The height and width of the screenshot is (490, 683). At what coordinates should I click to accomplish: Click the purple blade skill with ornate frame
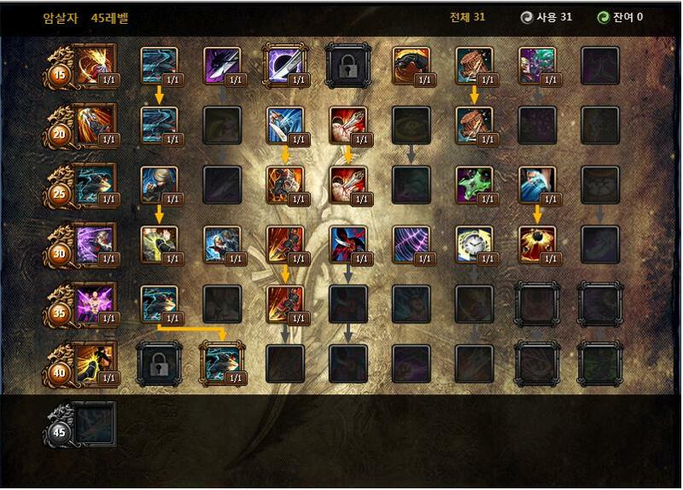pyautogui.click(x=285, y=67)
